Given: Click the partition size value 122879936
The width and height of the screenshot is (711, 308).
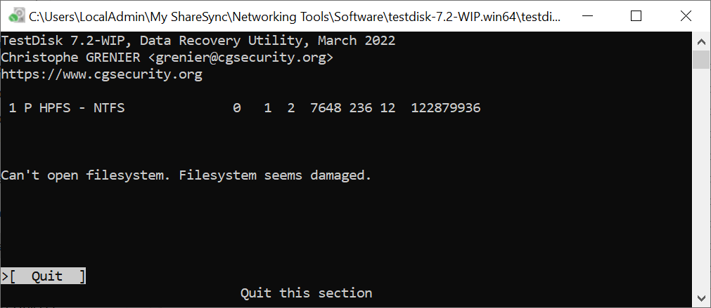Looking at the screenshot, I should point(446,109).
